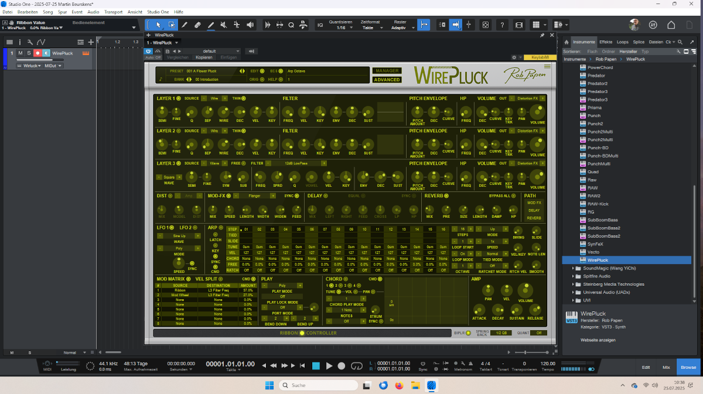The width and height of the screenshot is (703, 394).
Task: Switch to the Effekte browser tab
Action: coord(606,42)
